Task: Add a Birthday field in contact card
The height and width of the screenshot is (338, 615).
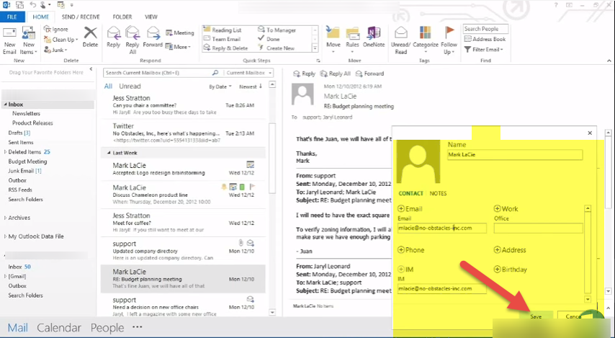Action: [511, 270]
